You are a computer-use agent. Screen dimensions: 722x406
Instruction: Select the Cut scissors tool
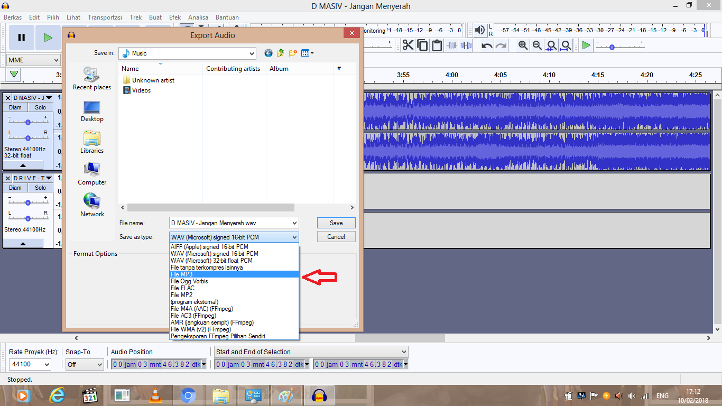(x=408, y=45)
